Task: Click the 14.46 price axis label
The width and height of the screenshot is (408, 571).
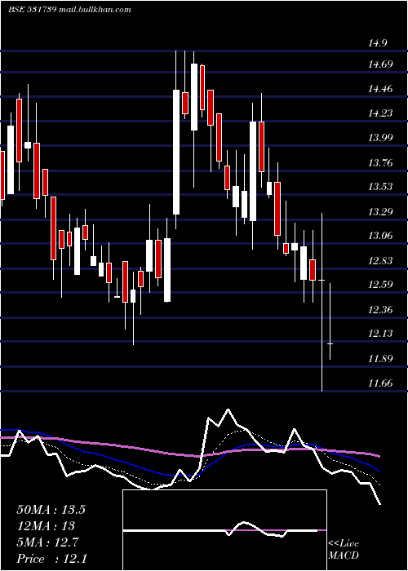Action: coord(381,88)
